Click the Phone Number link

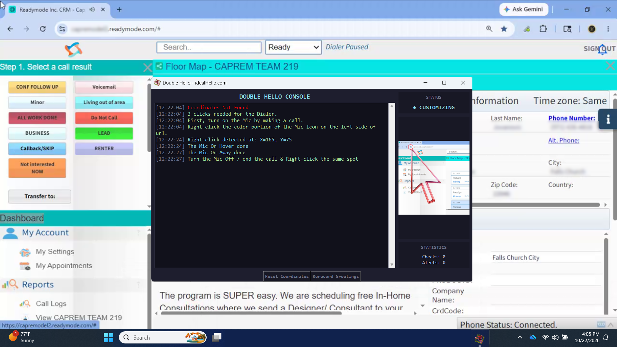click(x=572, y=118)
